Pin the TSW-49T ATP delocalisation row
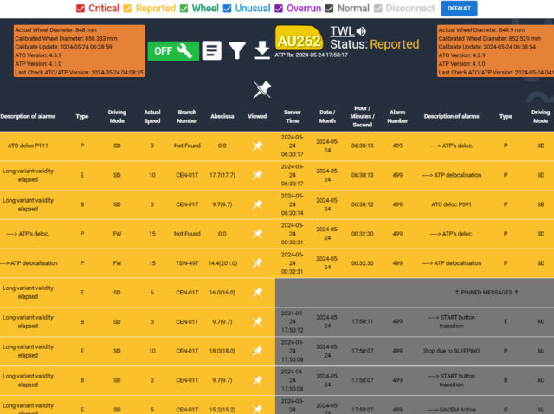554x414 pixels. pos(257,262)
